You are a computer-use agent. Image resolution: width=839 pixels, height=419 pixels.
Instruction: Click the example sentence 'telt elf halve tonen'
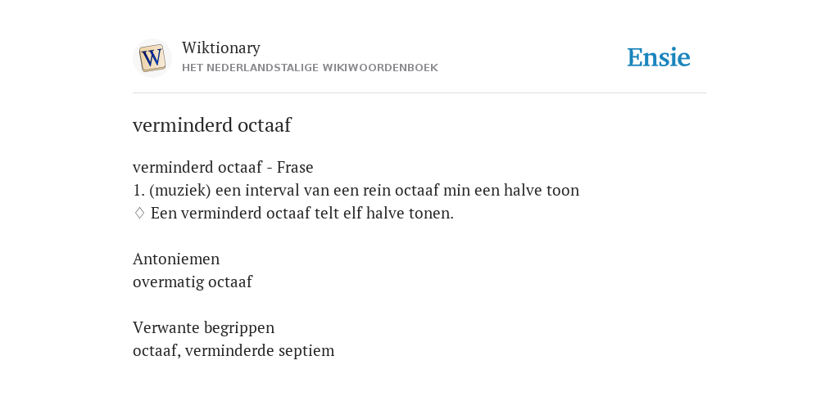point(302,214)
